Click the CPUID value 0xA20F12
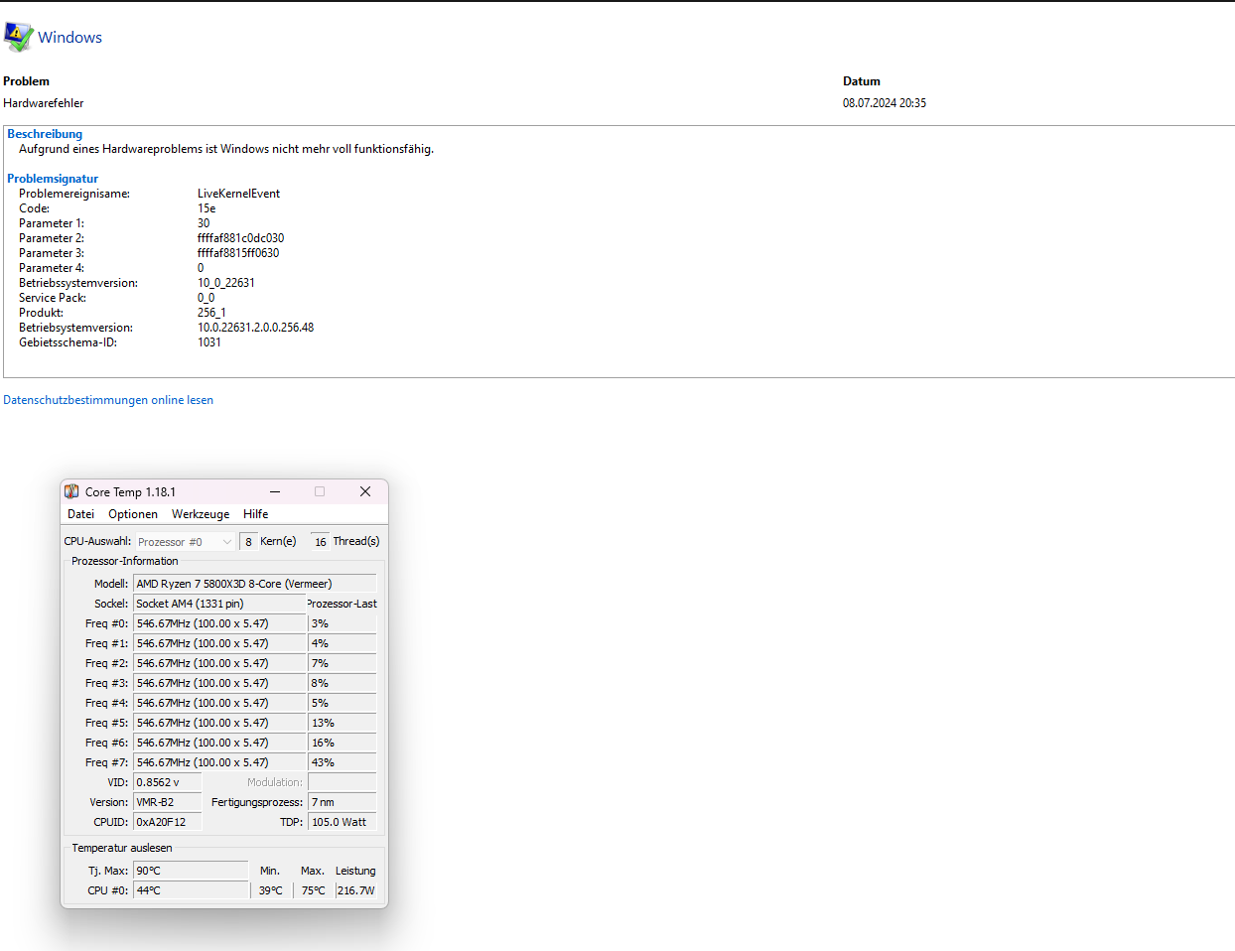This screenshot has width=1235, height=951. (168, 822)
